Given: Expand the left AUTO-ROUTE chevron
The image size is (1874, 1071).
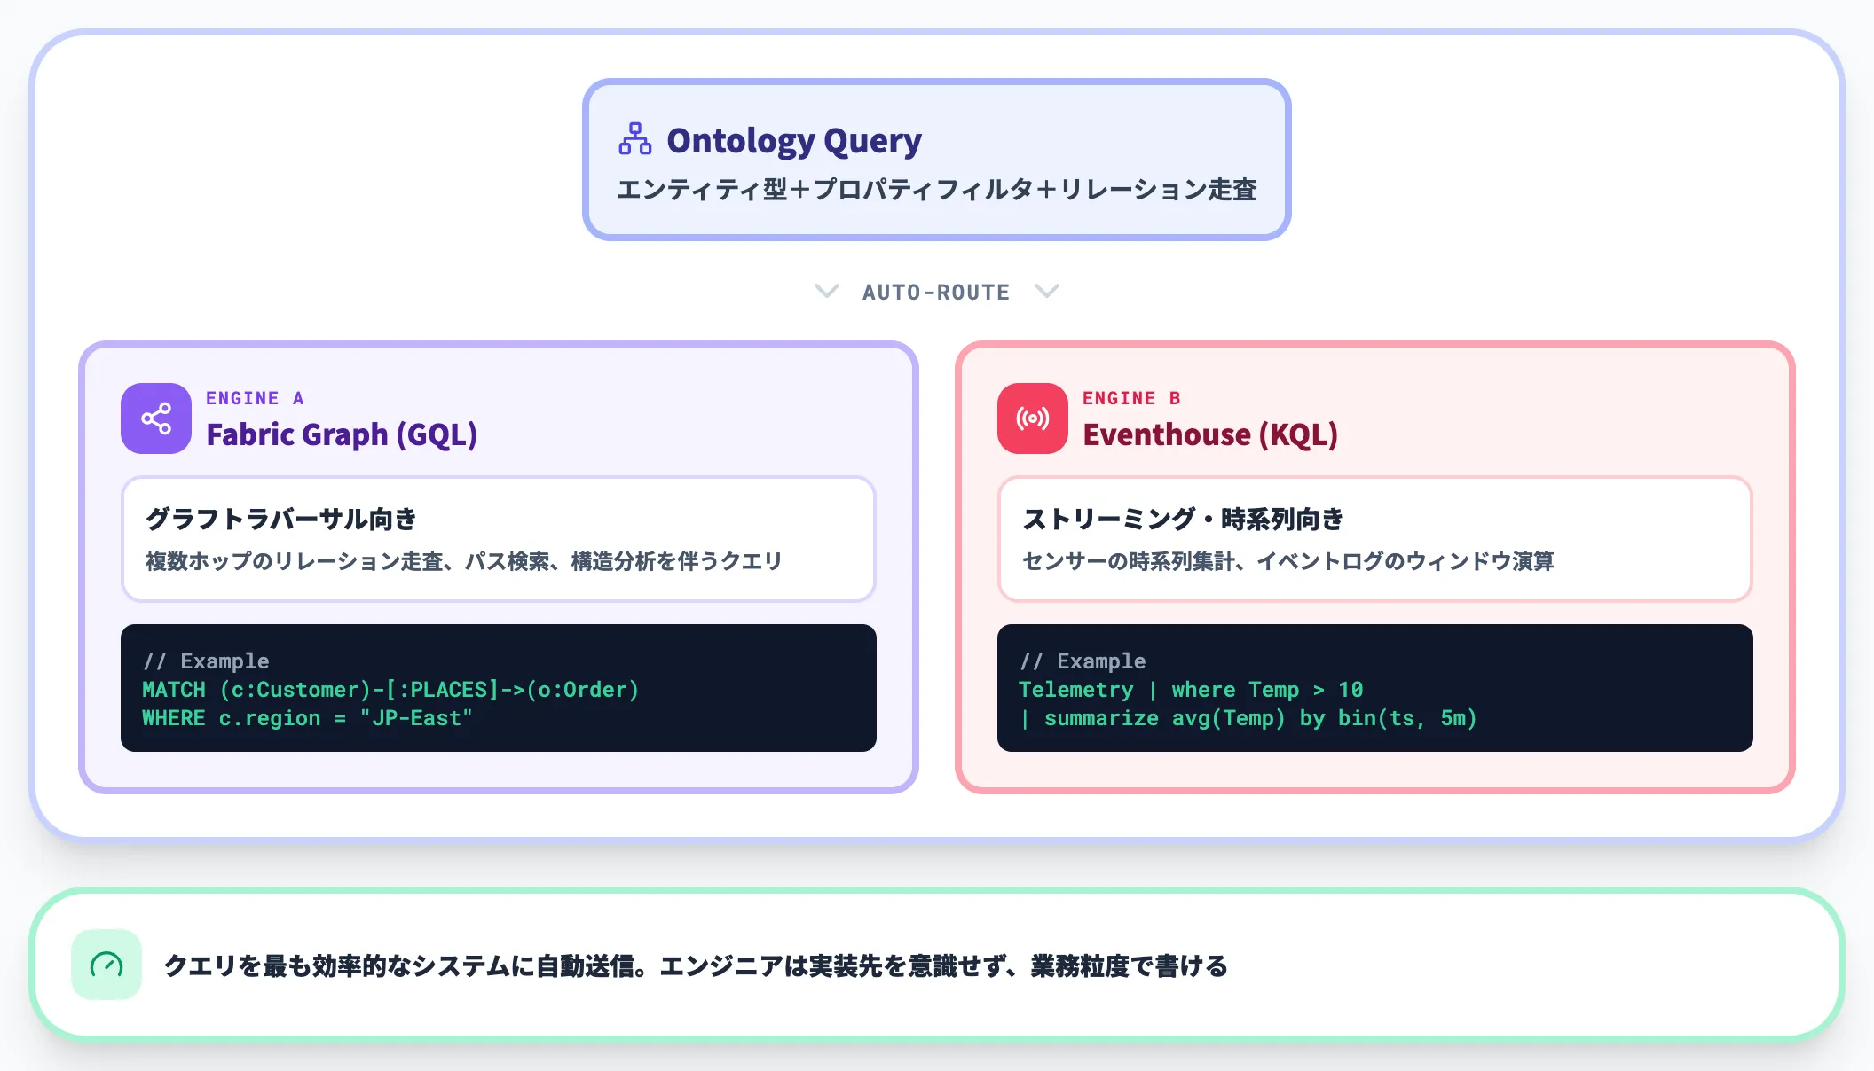Looking at the screenshot, I should [x=827, y=291].
